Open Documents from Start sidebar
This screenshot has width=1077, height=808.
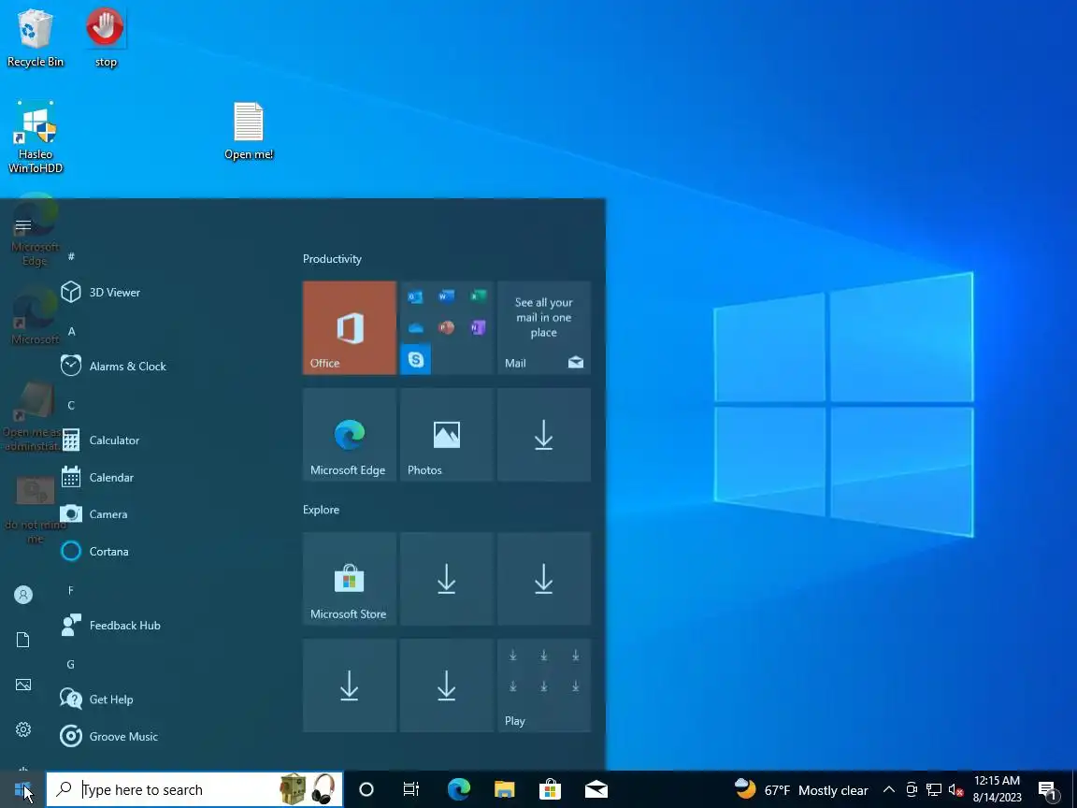(x=23, y=640)
